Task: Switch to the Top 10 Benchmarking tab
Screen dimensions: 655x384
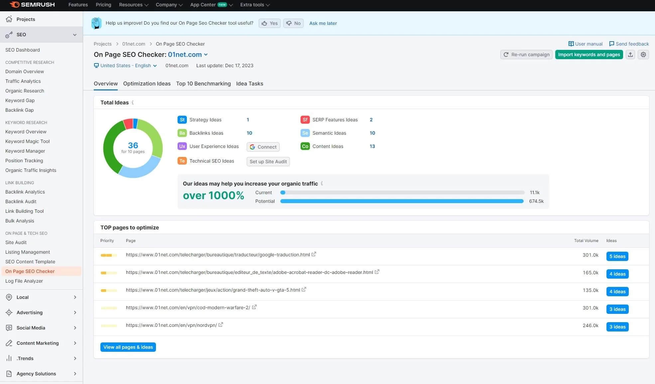Action: [x=203, y=84]
